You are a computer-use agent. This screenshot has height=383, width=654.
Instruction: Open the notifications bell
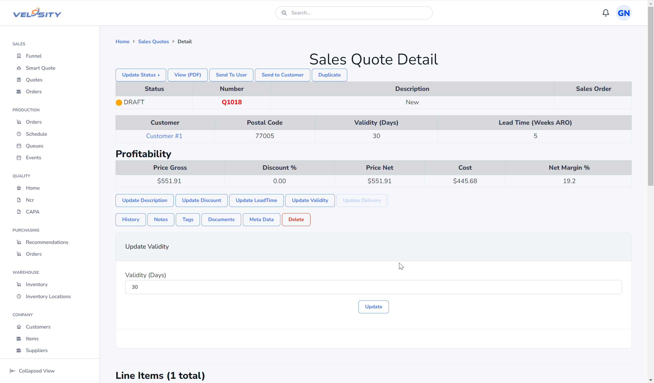606,13
